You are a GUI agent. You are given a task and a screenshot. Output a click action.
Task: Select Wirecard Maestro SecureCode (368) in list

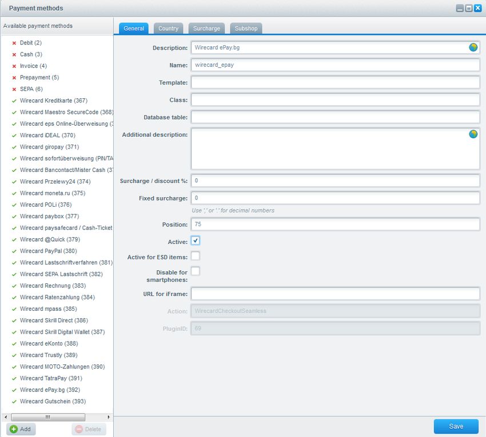point(66,112)
